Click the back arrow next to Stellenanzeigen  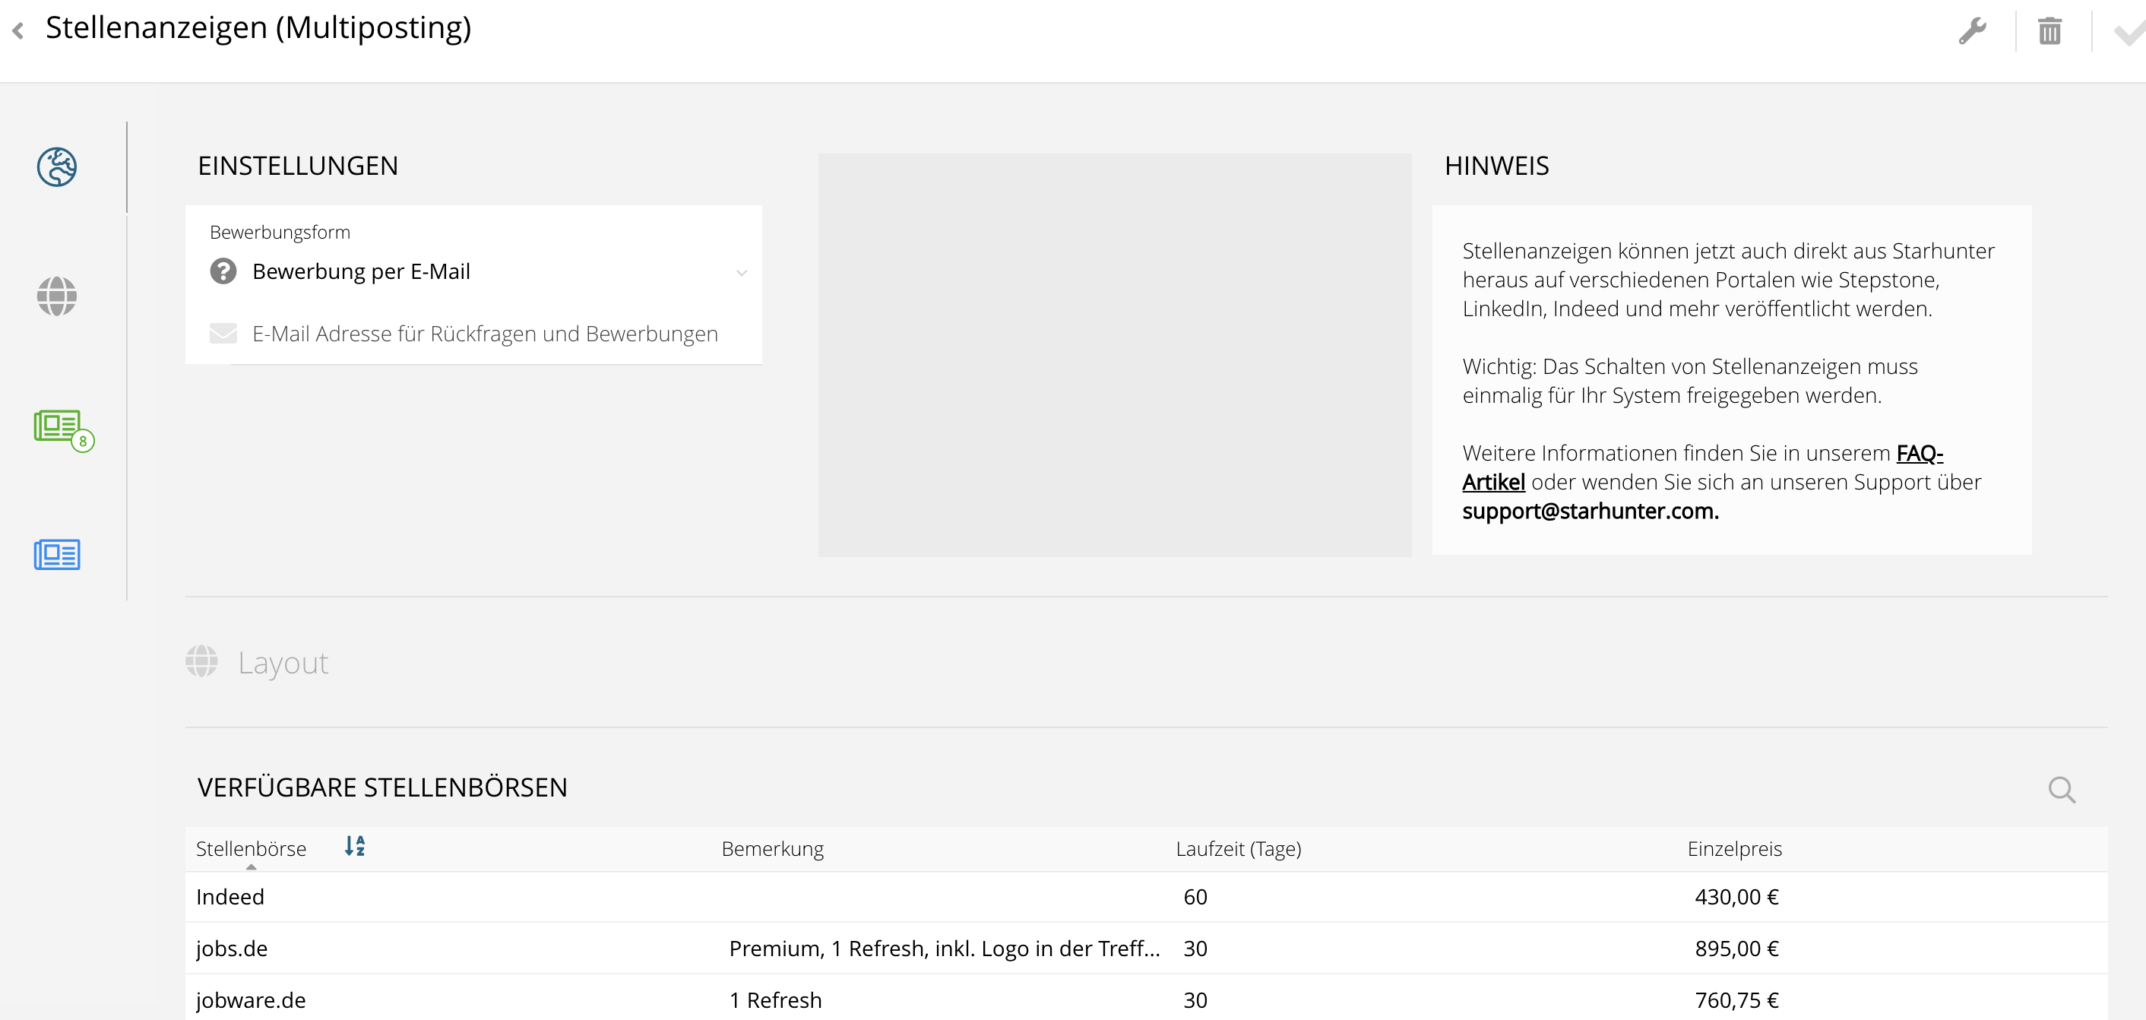coord(18,31)
